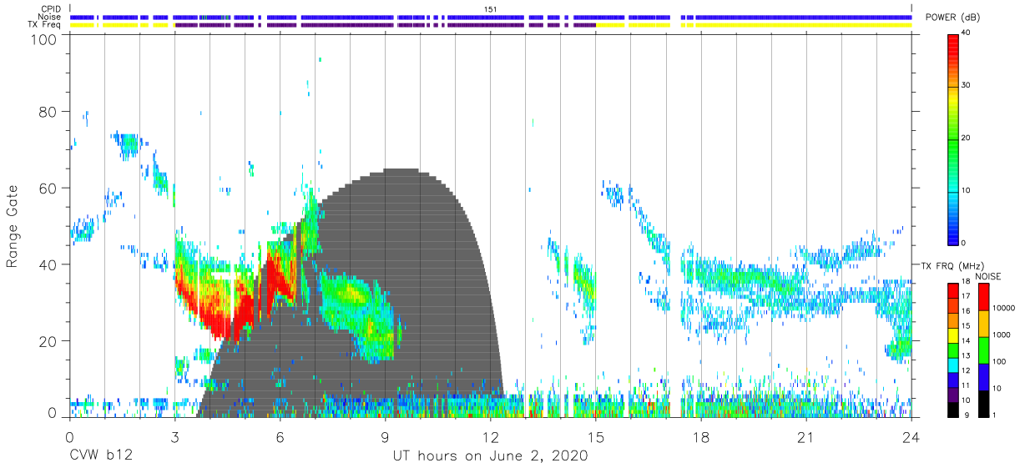Click the '60' tick on the Range Gate axis
The image size is (1025, 473).
pos(48,188)
